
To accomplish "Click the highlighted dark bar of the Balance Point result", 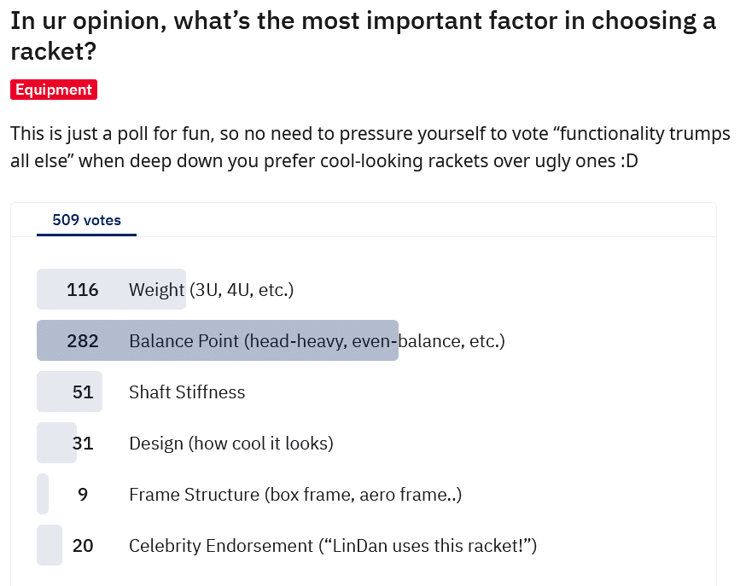I will point(218,340).
